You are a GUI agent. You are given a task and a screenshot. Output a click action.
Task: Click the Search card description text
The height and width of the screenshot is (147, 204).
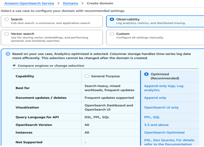coord(51,23)
